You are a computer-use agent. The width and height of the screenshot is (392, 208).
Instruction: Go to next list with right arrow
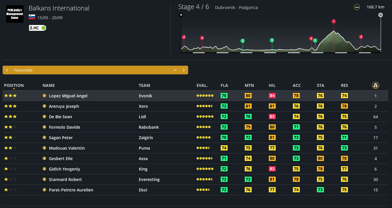[x=184, y=70]
